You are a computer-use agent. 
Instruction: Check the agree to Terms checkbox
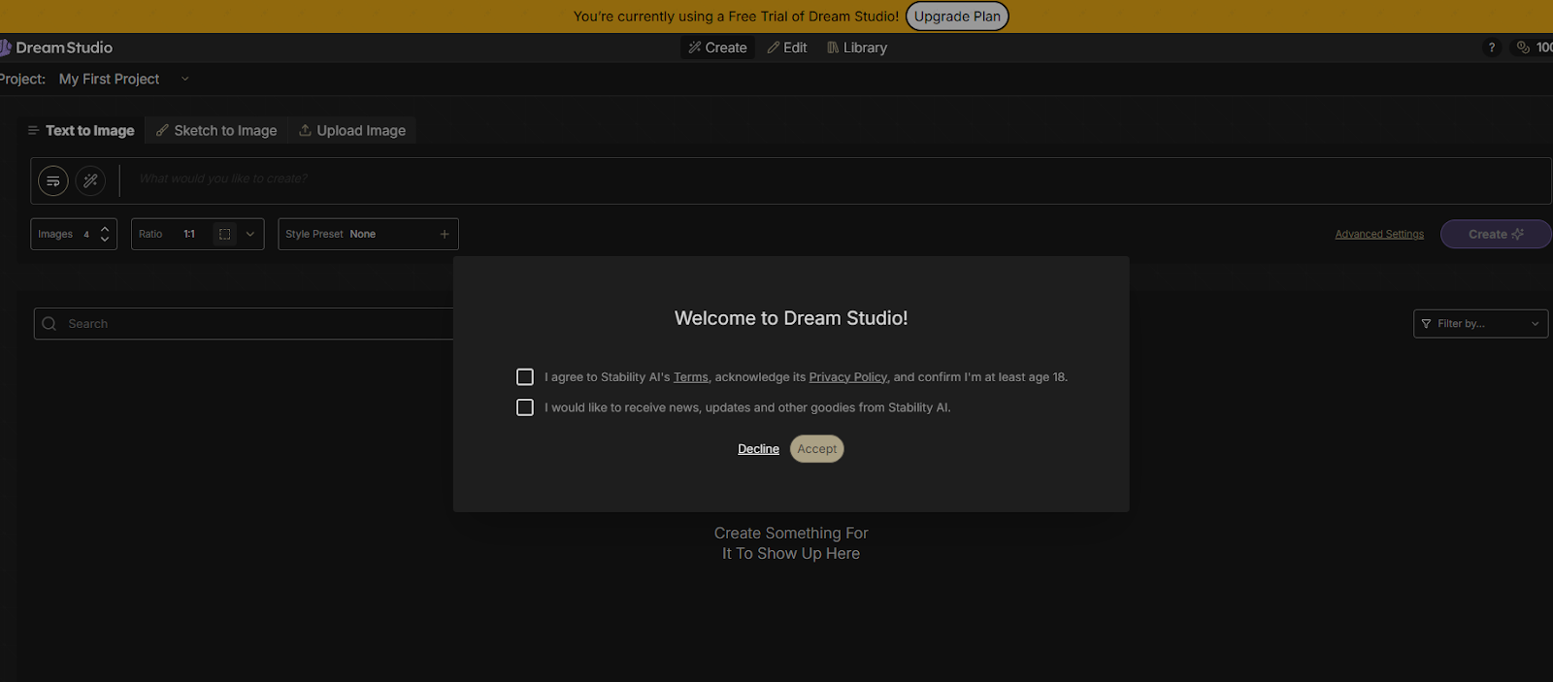pos(525,377)
